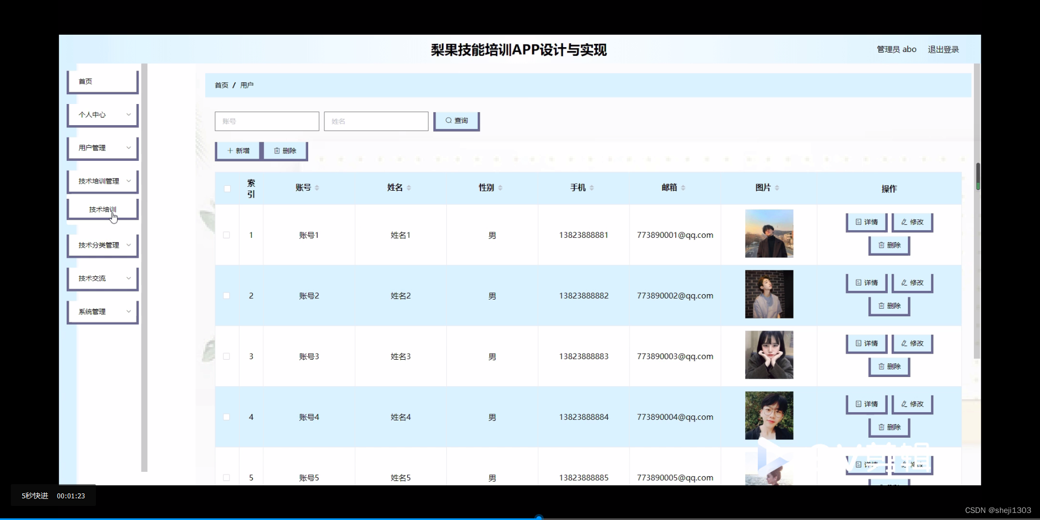Check the checkbox beside 姓名3
Screen dimensions: 1040x520
(226, 356)
